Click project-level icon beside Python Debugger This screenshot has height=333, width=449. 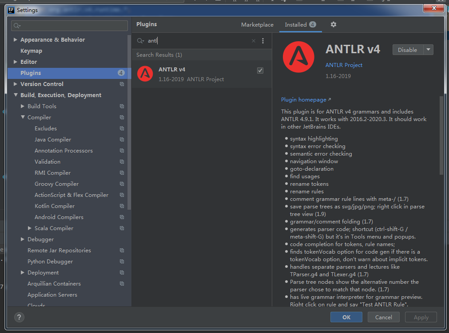point(122,262)
